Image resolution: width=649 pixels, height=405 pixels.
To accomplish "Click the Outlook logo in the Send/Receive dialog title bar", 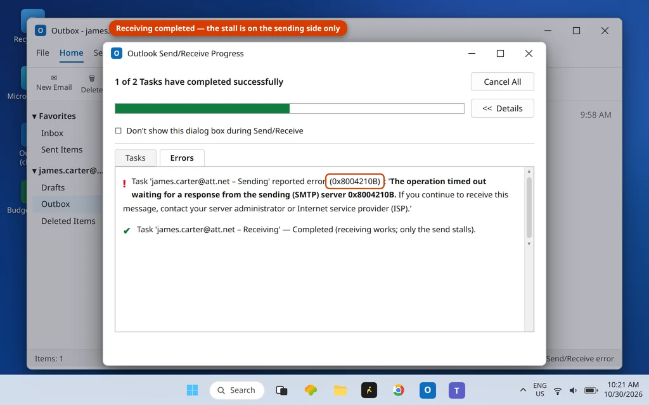I will coord(117,53).
